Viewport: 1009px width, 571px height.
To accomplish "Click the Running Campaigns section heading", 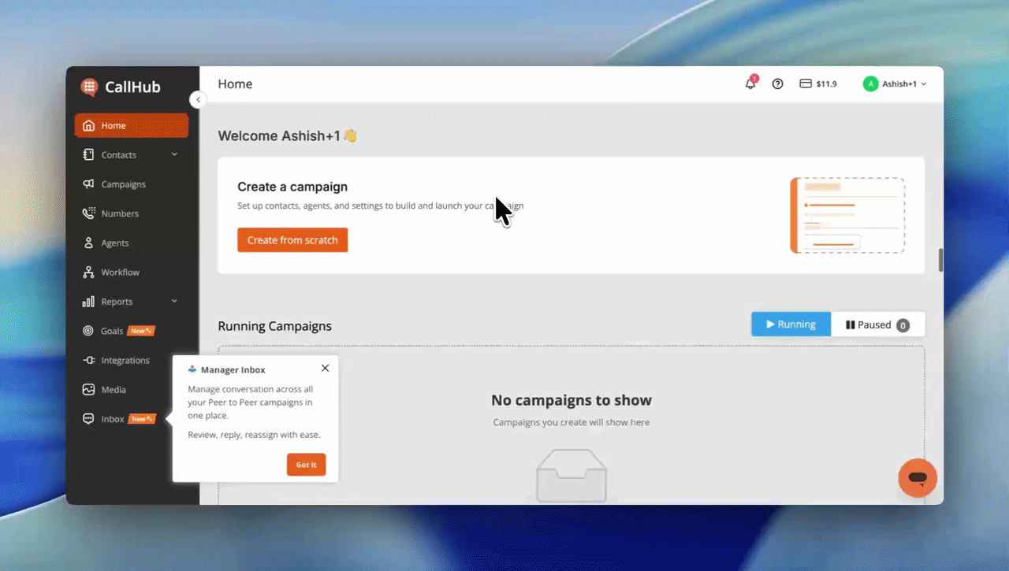I will pos(274,326).
